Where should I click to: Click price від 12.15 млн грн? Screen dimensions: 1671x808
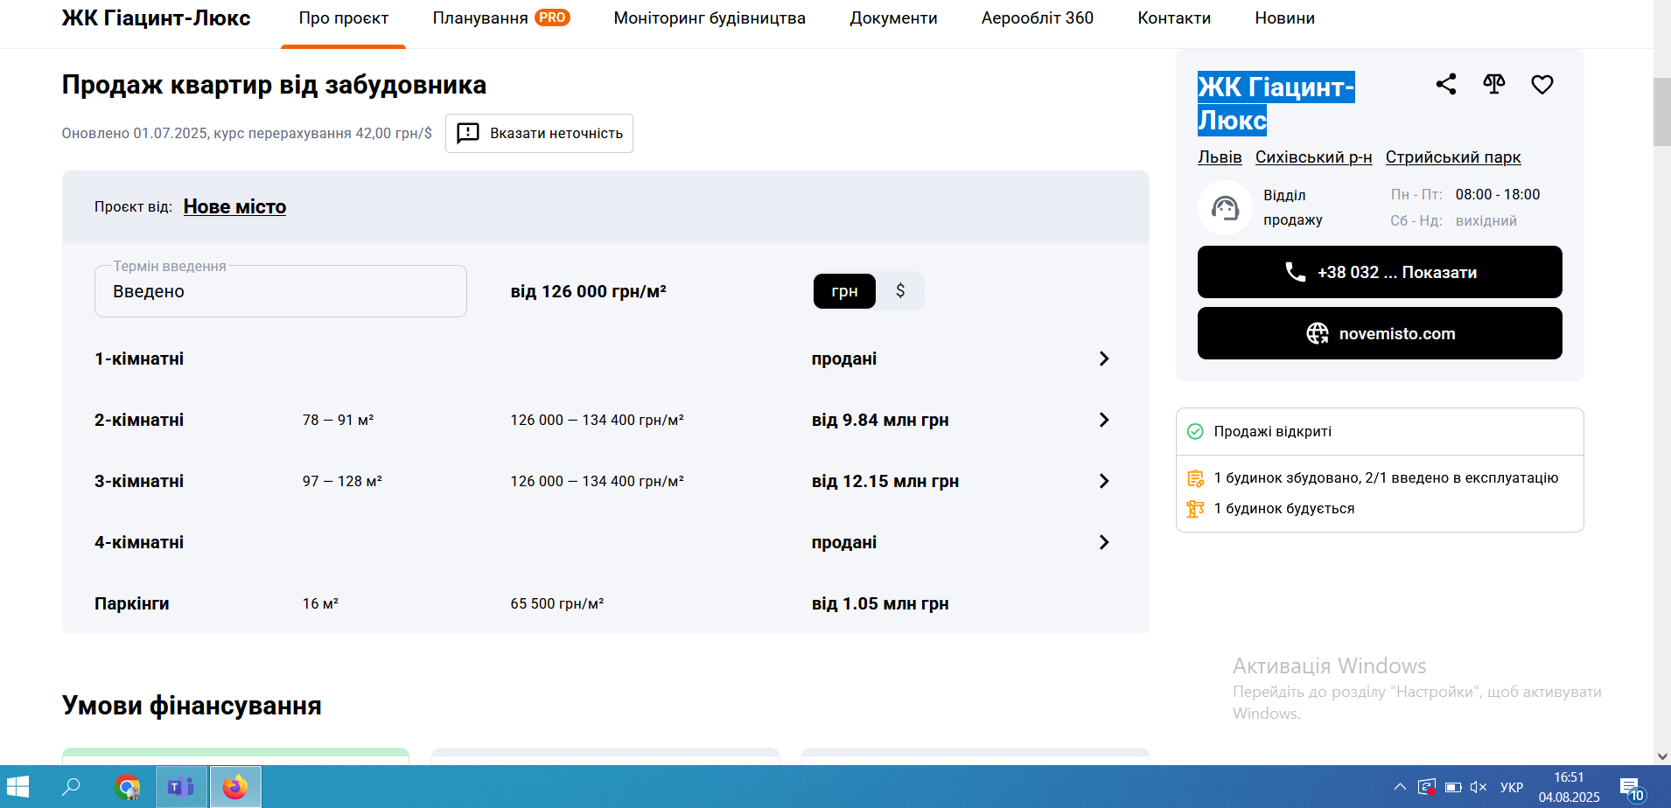pos(885,481)
